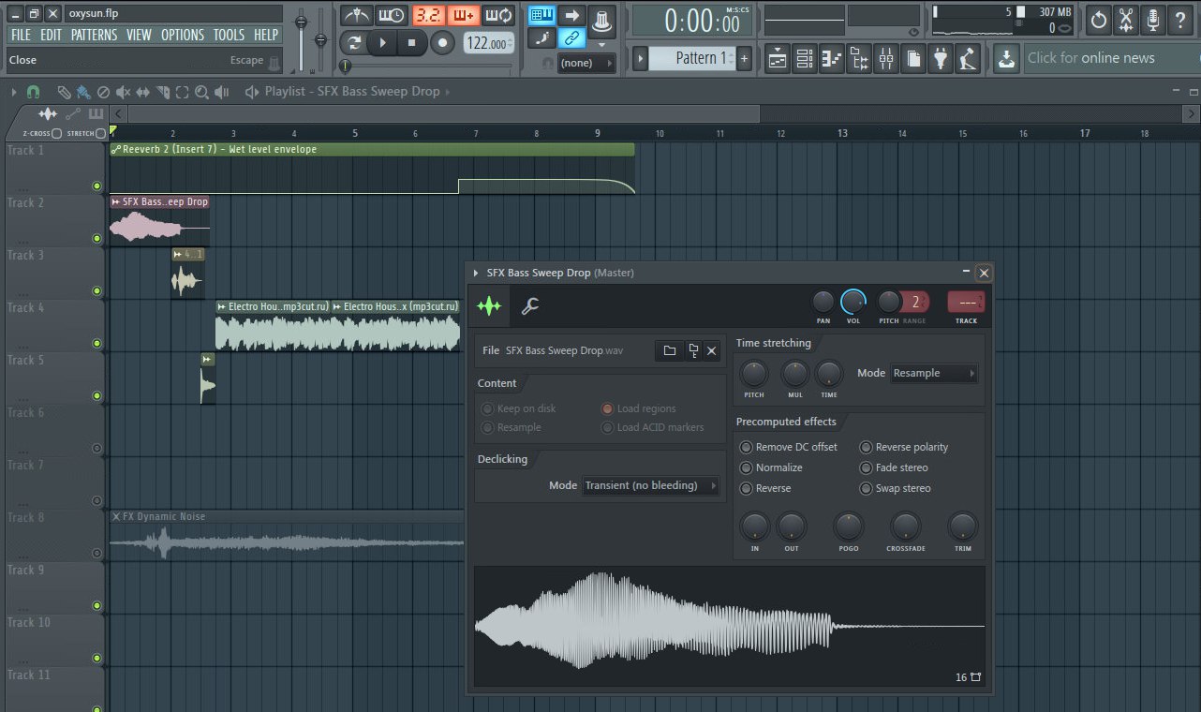Screen dimensions: 1201x712
Task: Click the Record transport button
Action: click(442, 42)
